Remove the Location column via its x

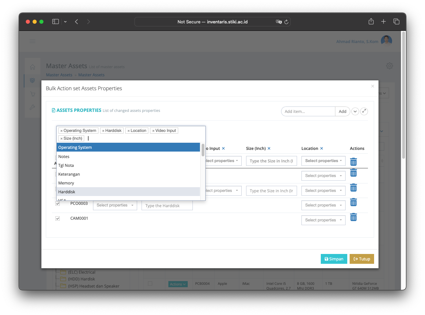click(x=321, y=149)
